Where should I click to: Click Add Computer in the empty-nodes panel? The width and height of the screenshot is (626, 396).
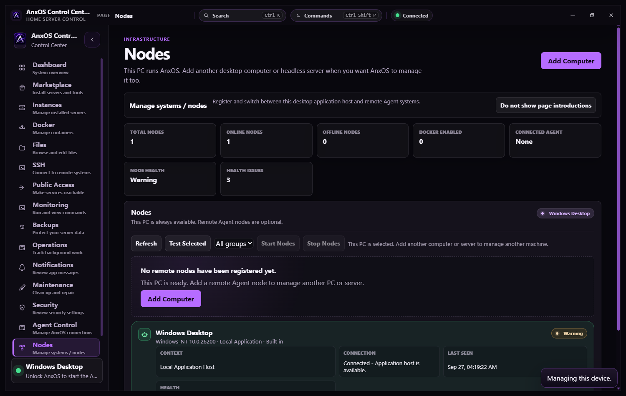point(171,299)
